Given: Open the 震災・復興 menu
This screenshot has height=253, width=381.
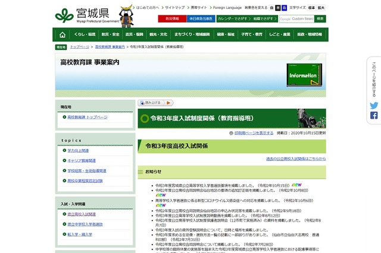Looking at the screenshot, I should pyautogui.click(x=134, y=34).
